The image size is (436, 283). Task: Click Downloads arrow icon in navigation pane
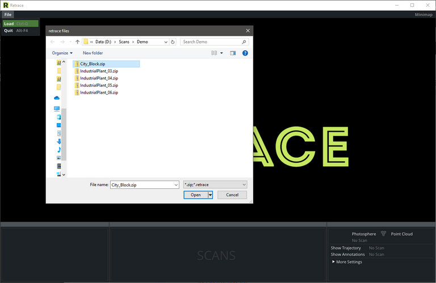(59, 141)
